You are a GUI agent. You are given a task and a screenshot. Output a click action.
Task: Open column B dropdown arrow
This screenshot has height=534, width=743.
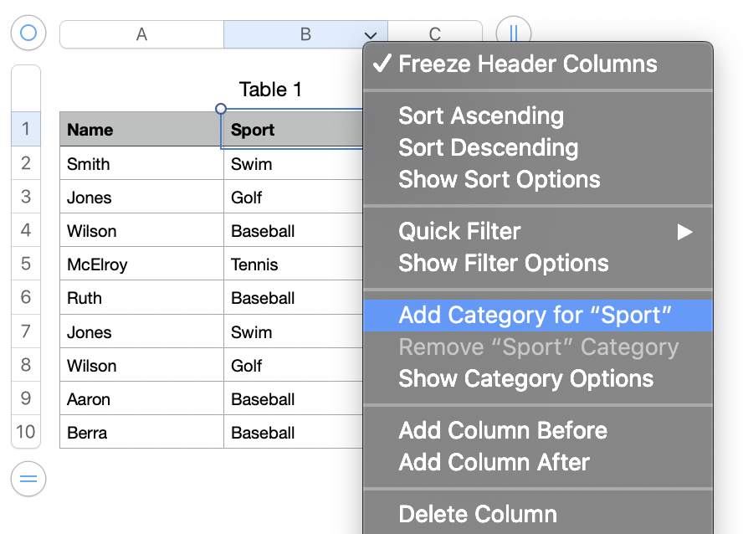coord(371,35)
